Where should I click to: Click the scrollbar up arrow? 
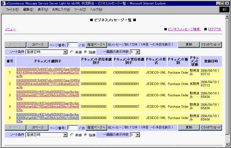pos(228,16)
